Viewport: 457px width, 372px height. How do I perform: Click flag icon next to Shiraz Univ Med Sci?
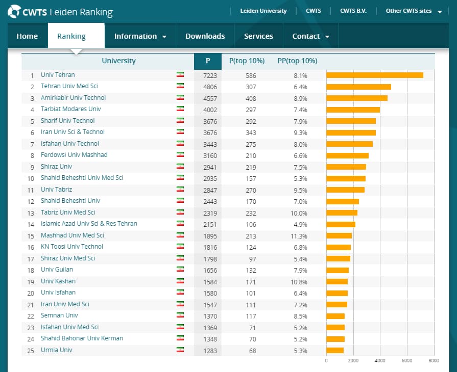pos(180,258)
